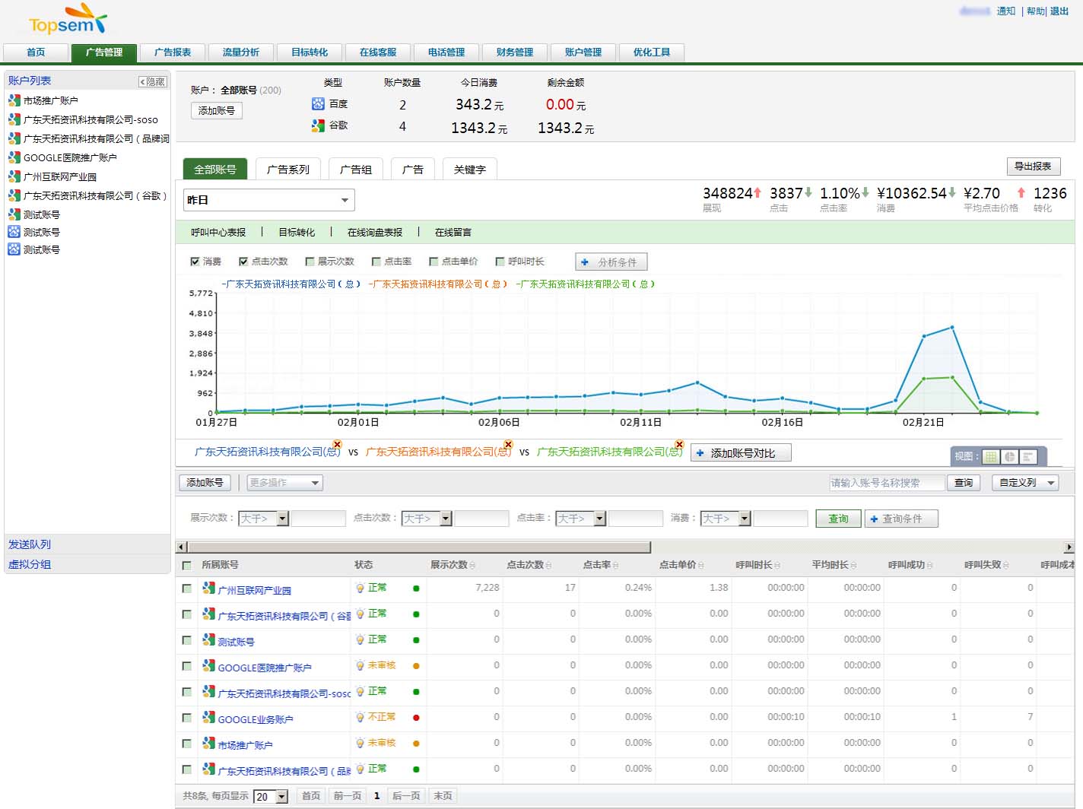Click the Baidu paw icon in summary
Screen dimensions: 1083x809
coord(318,103)
